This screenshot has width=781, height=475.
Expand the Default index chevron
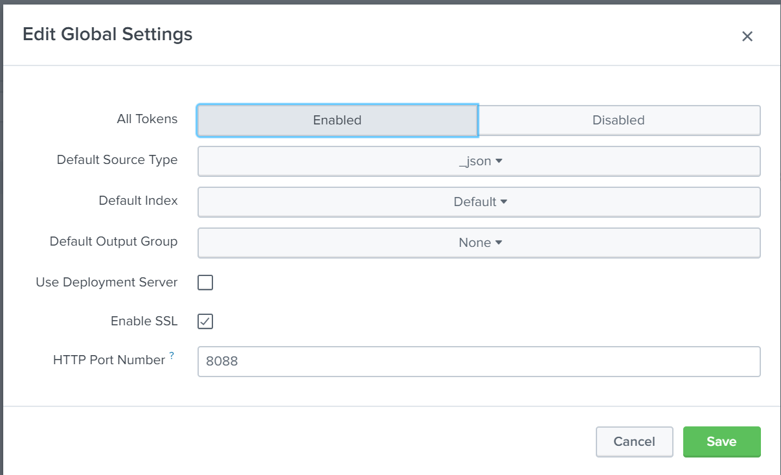[x=504, y=202]
